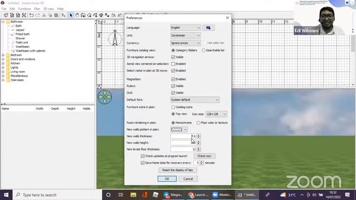The height and width of the screenshot is (200, 356).
Task: Collapse the Bathroom catalog folder
Action: pyautogui.click(x=3, y=22)
